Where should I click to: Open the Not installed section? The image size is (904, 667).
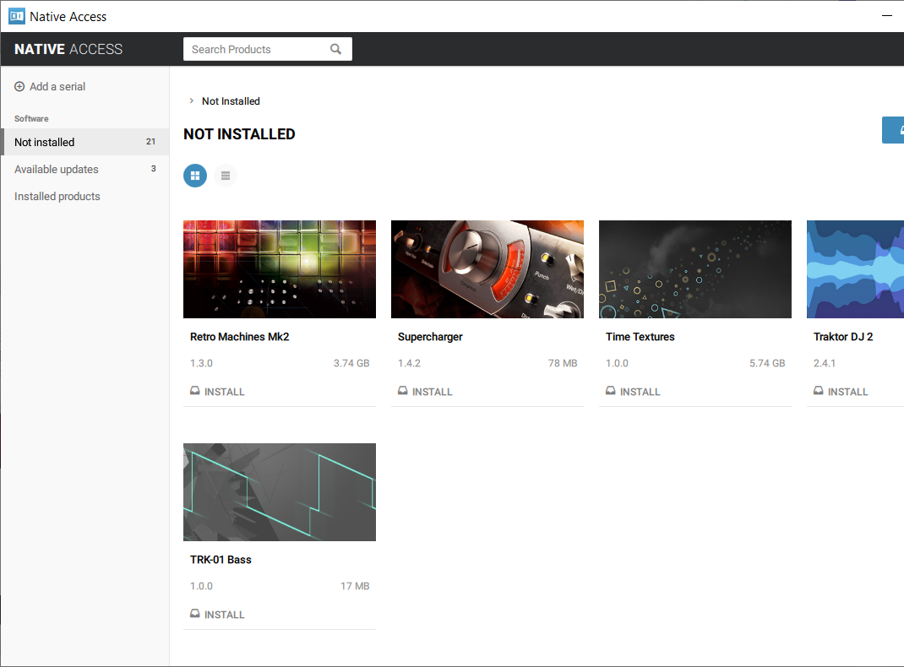(x=84, y=142)
